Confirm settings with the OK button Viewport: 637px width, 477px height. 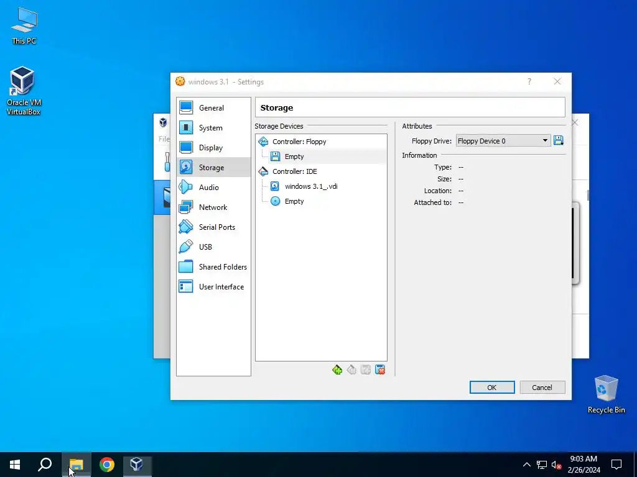click(492, 388)
